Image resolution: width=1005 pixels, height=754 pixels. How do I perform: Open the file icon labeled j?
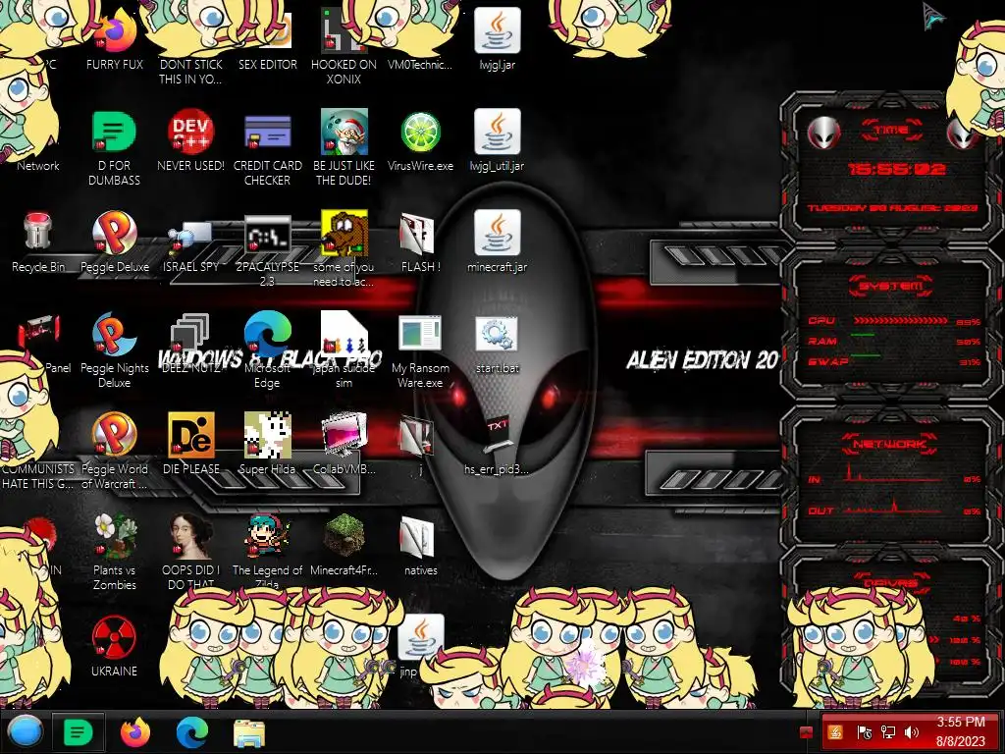tap(418, 436)
